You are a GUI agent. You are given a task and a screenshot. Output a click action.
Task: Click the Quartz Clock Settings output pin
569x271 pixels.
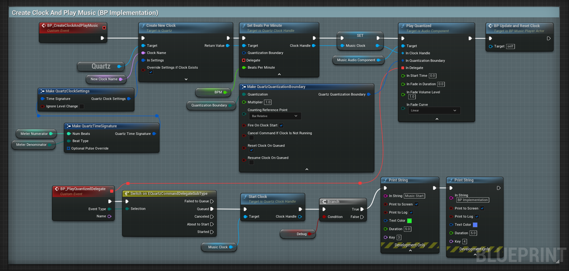(129, 98)
